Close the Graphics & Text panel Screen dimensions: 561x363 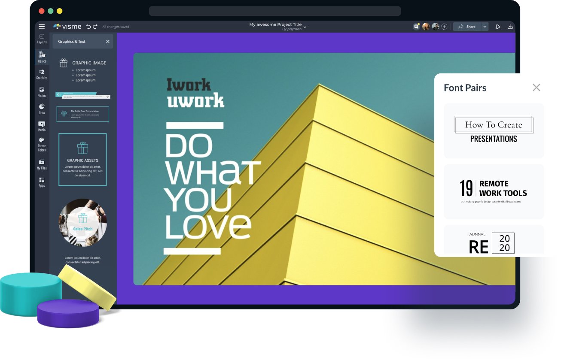click(x=108, y=42)
